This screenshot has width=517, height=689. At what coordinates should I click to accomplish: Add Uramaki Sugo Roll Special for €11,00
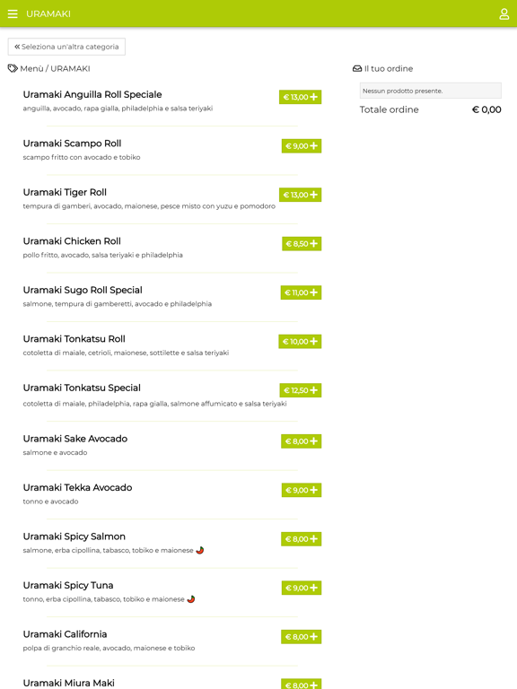pyautogui.click(x=302, y=292)
